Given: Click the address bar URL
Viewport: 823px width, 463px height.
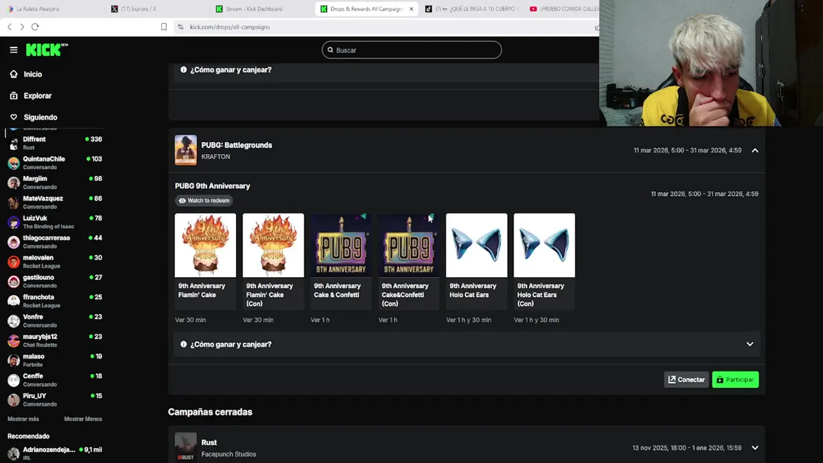Looking at the screenshot, I should [x=230, y=27].
